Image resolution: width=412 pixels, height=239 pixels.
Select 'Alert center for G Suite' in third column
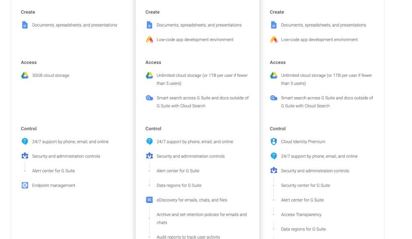[302, 200]
